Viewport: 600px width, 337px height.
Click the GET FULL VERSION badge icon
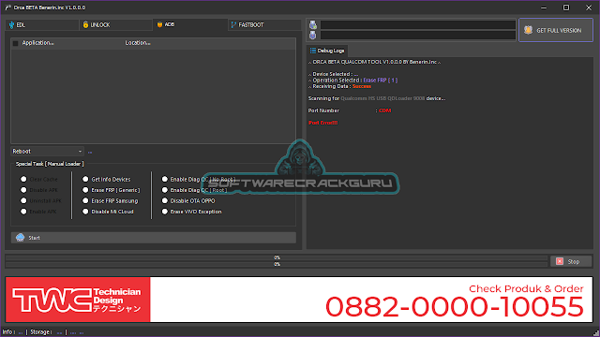(528, 30)
